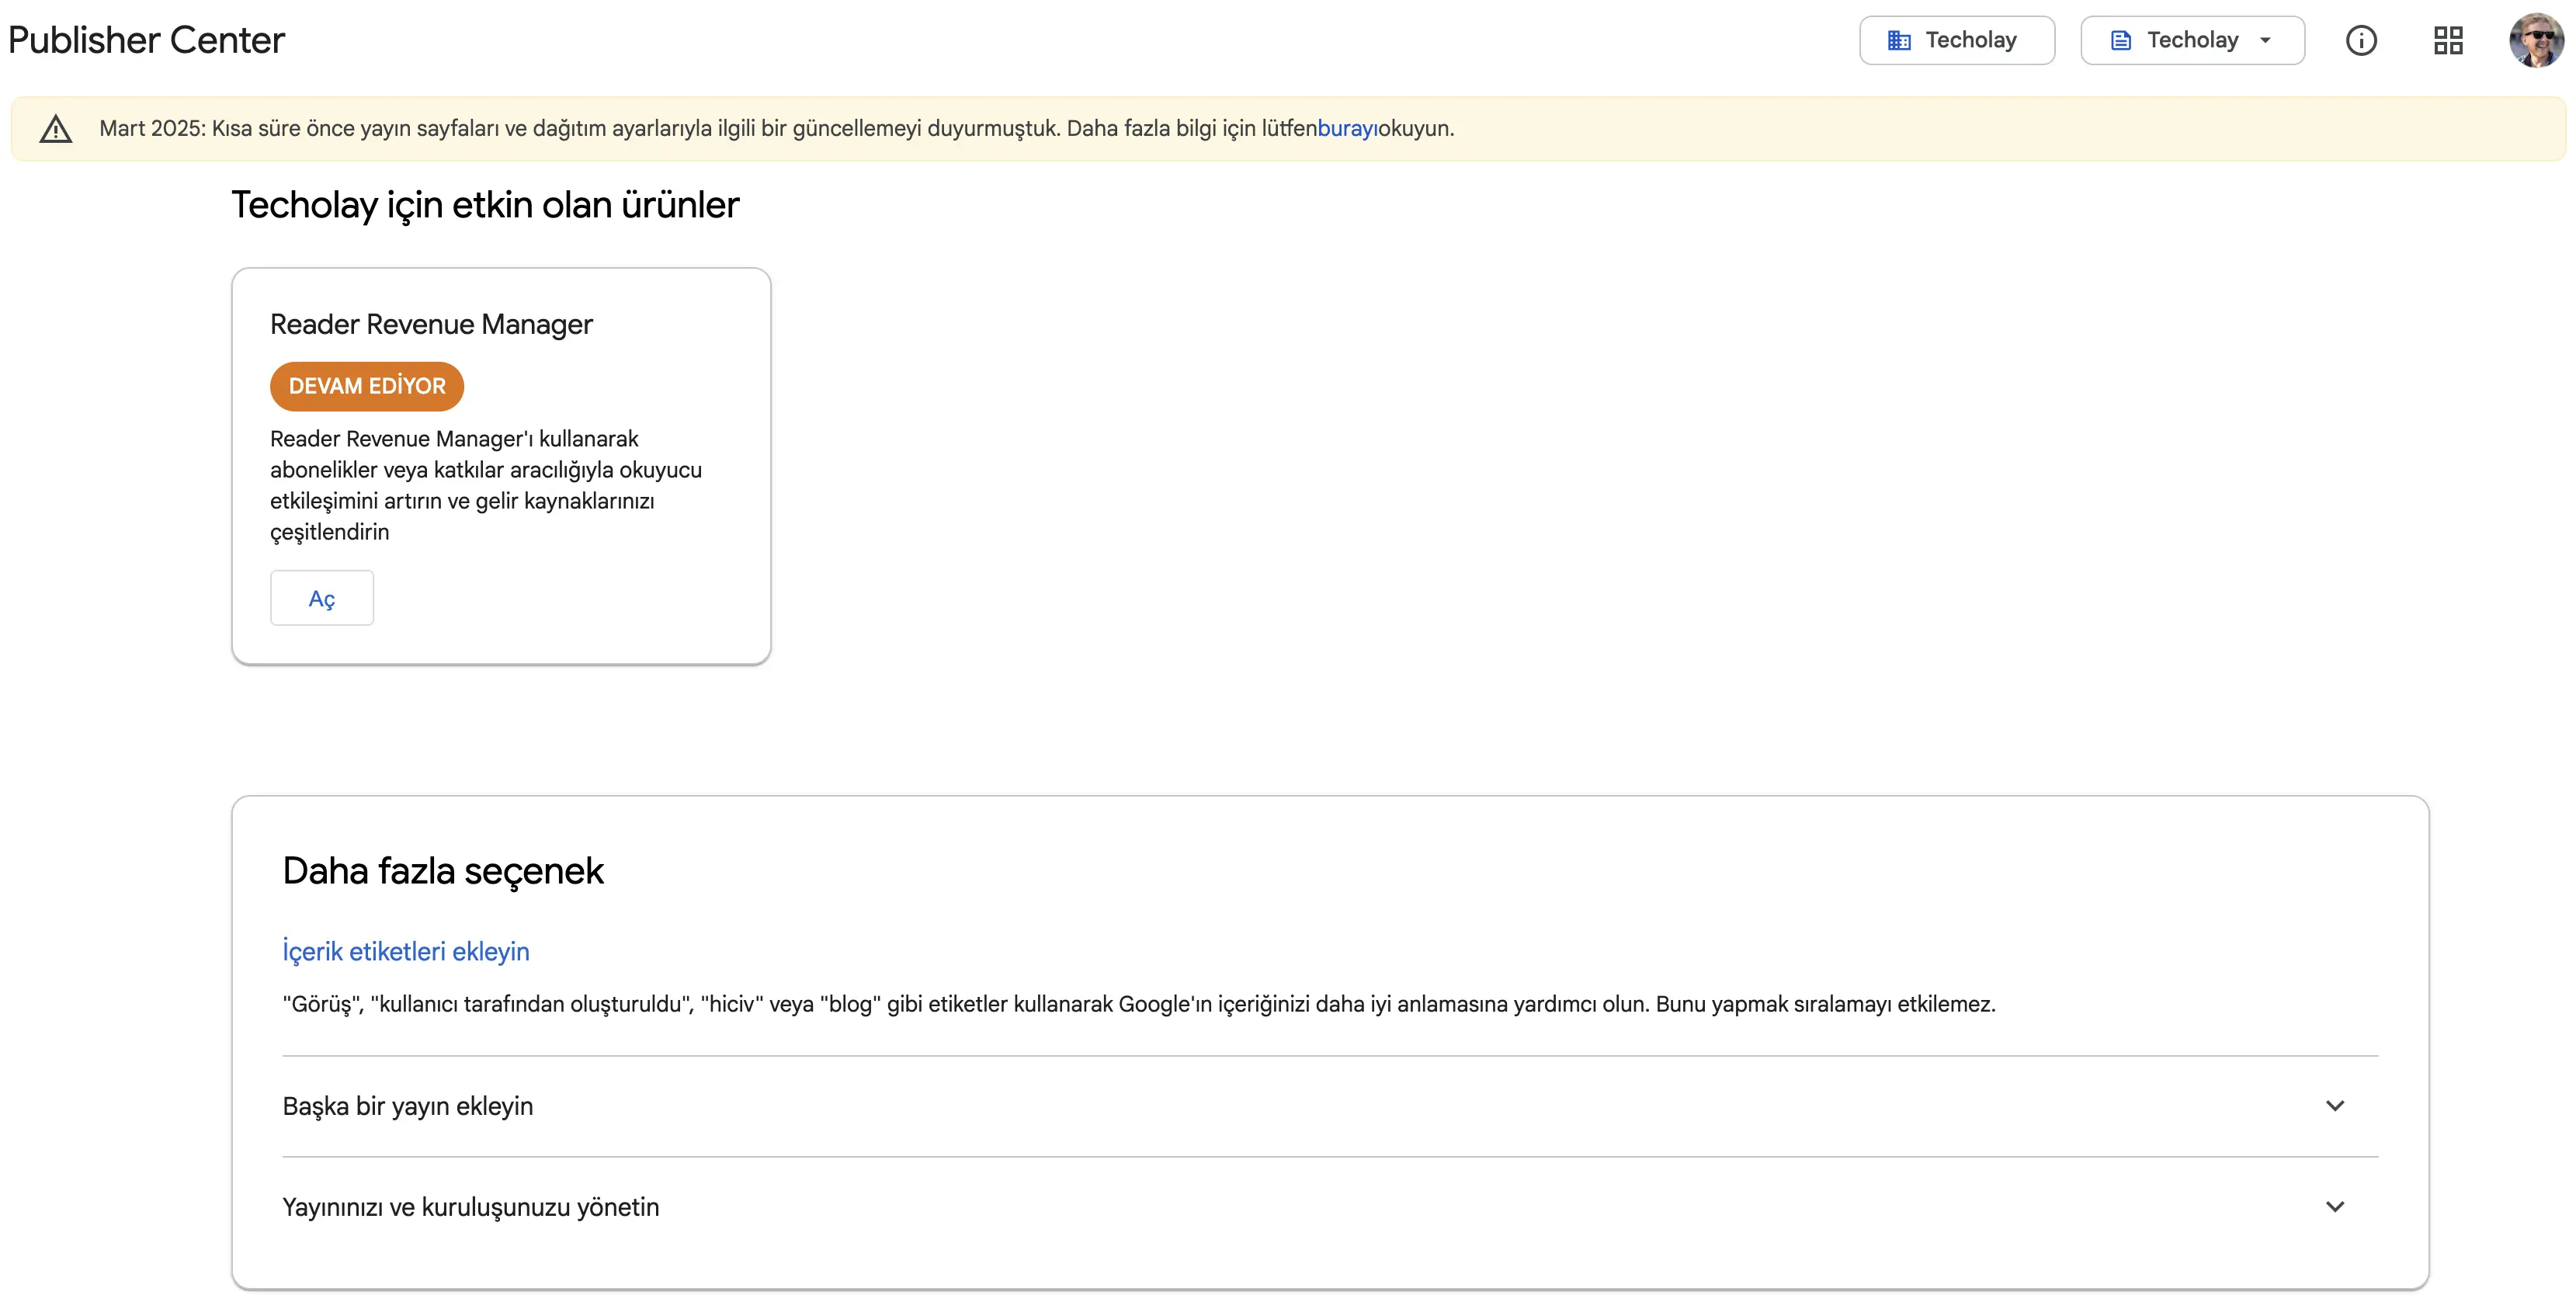
Task: Follow the 'burayı' link in the banner
Action: tap(1346, 128)
